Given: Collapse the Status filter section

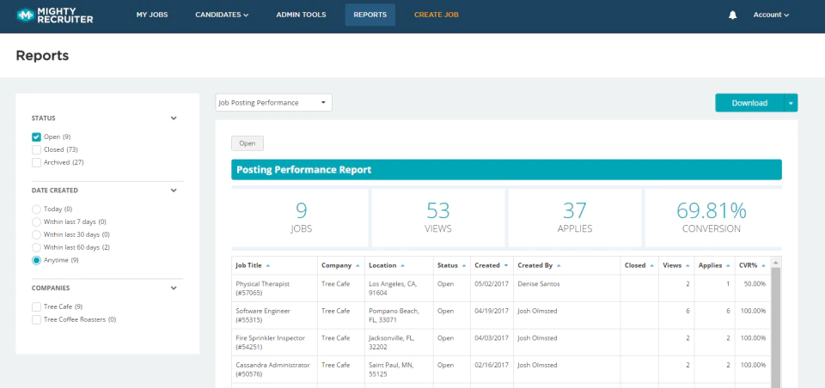Looking at the screenshot, I should [x=174, y=118].
